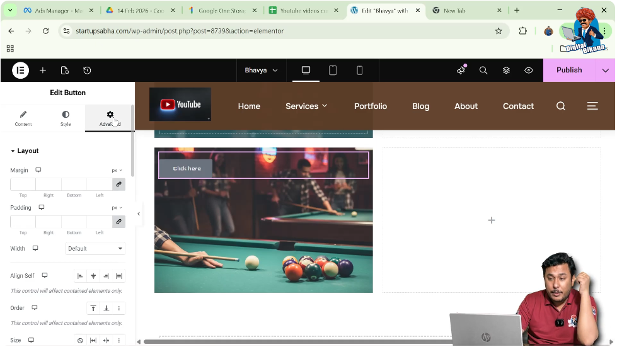Switch to mobile device view
Screen dimensions: 617x347
(360, 71)
